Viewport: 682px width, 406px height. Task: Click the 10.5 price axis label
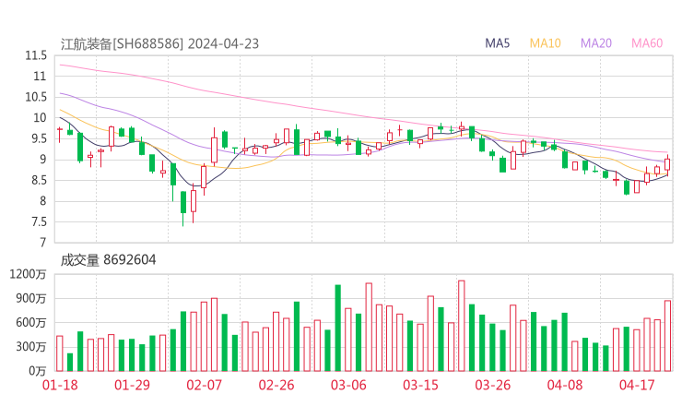click(36, 97)
